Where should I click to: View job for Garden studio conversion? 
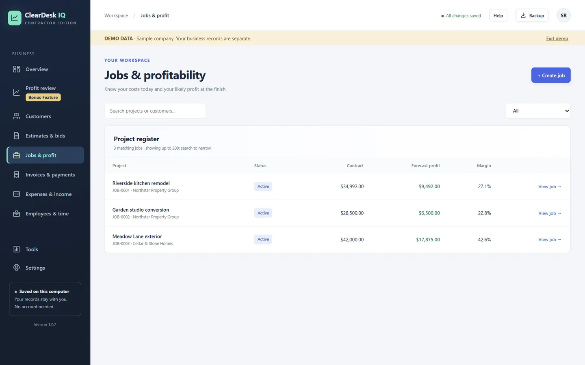point(550,213)
